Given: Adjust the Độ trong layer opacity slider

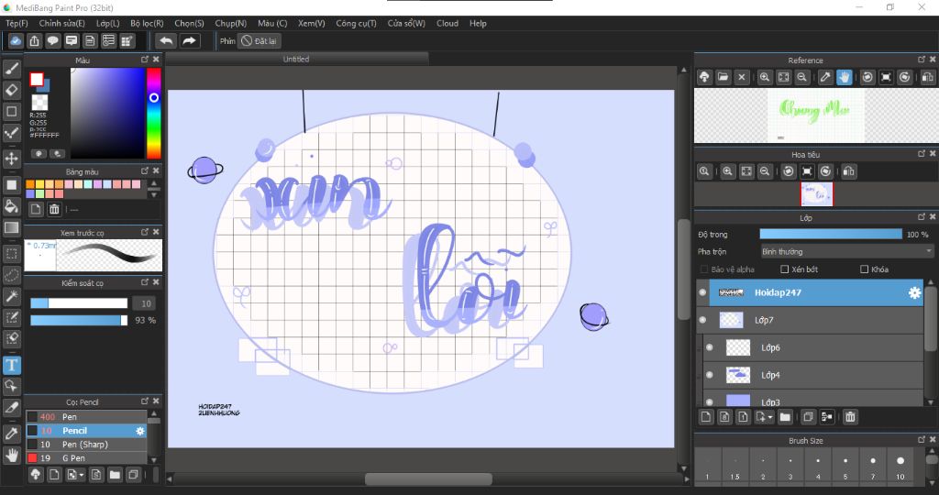Looking at the screenshot, I should [x=831, y=234].
